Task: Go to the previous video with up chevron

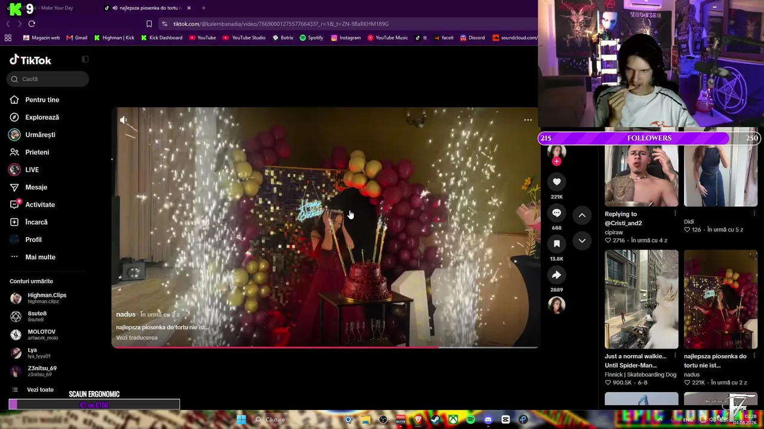Action: coord(582,215)
